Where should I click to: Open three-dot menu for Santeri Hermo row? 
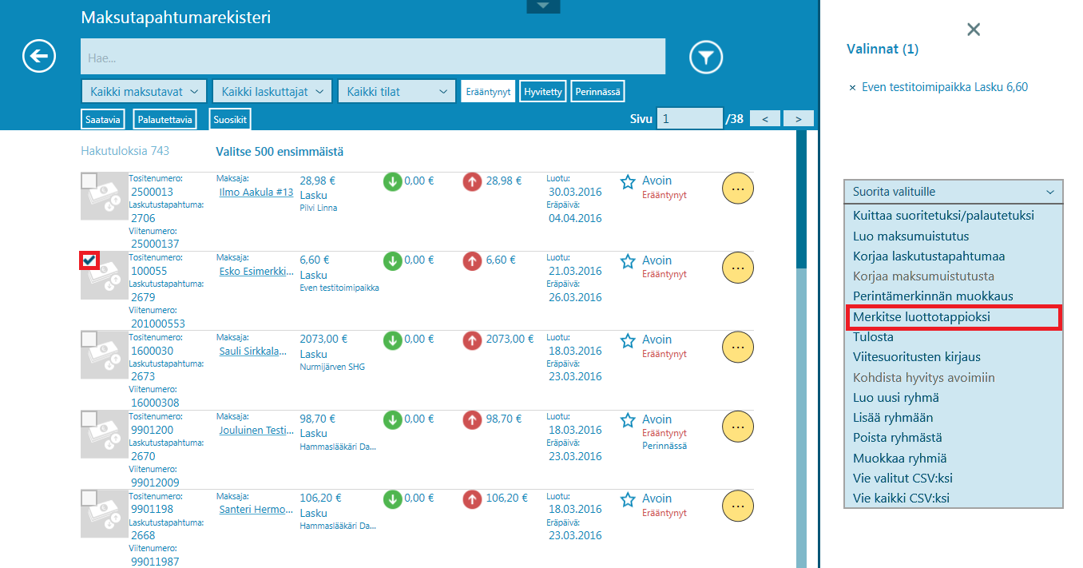pos(737,506)
